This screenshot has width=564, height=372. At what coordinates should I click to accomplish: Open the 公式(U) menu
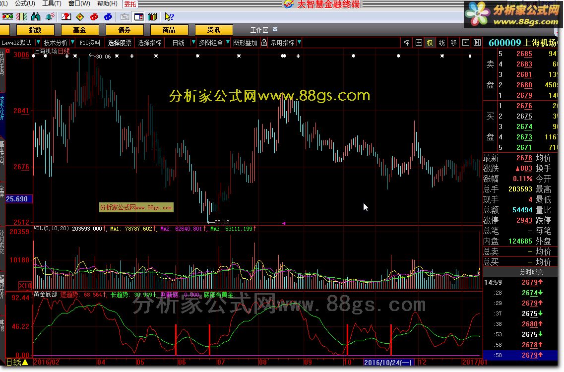pyautogui.click(x=25, y=3)
